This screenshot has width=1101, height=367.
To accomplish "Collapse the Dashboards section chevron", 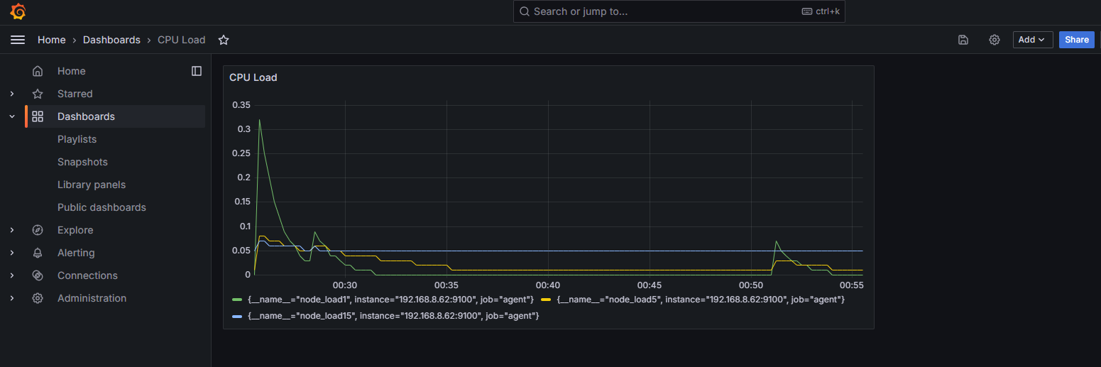I will point(12,116).
